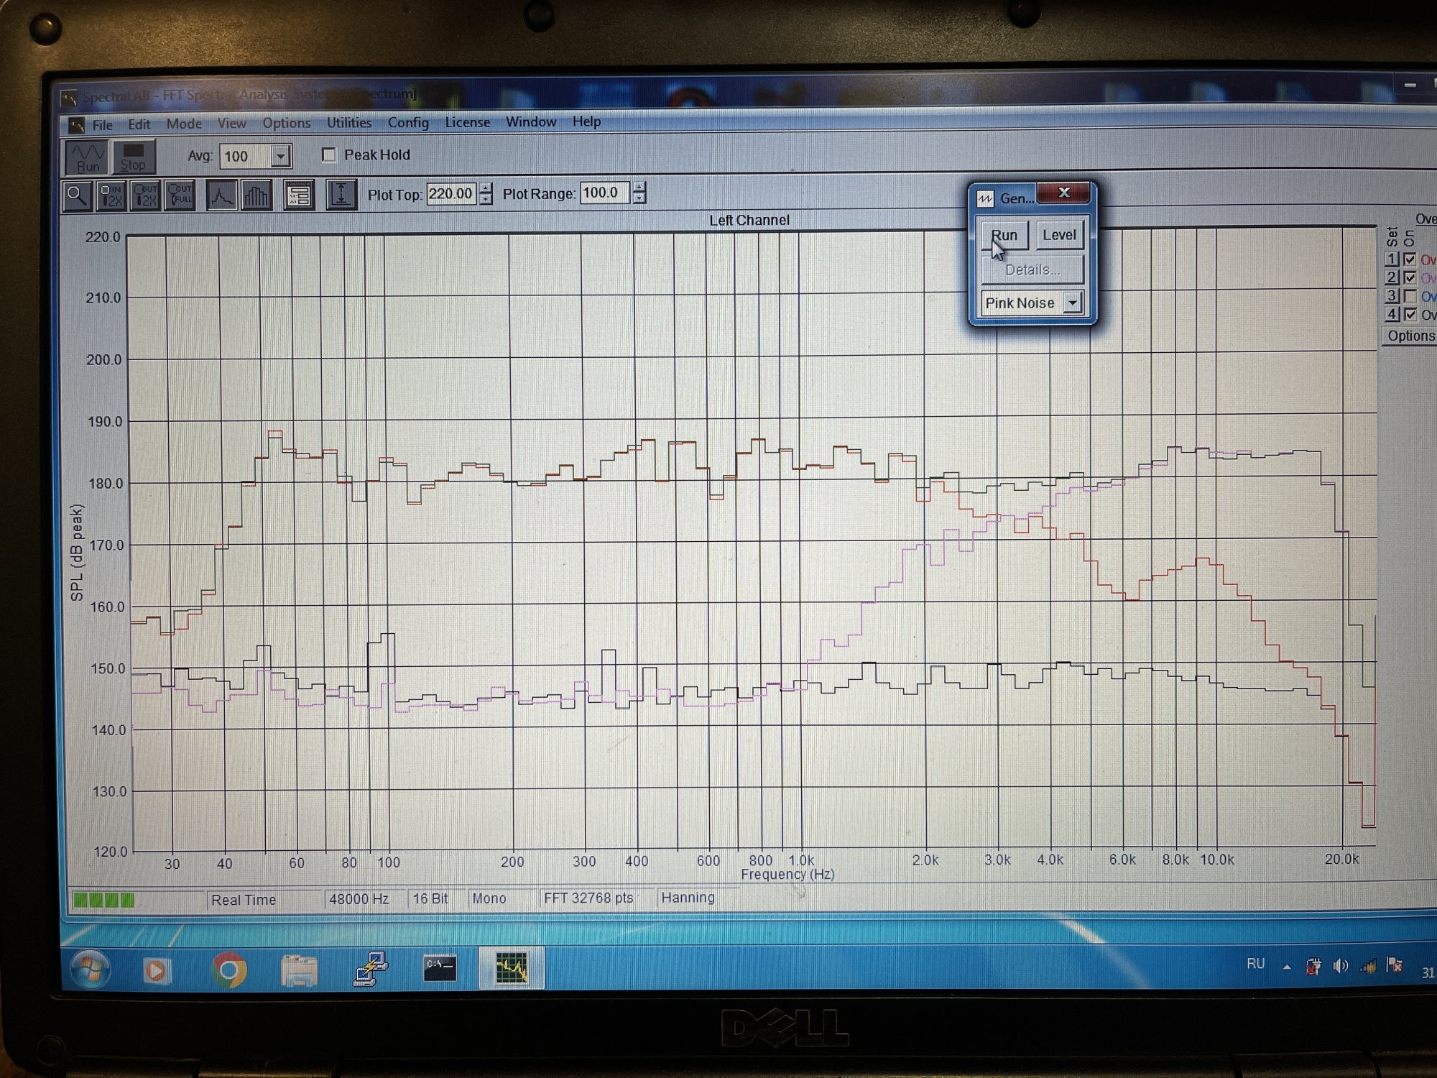Click the Stop analyzer toolbar button
1437x1078 pixels.
[133, 157]
